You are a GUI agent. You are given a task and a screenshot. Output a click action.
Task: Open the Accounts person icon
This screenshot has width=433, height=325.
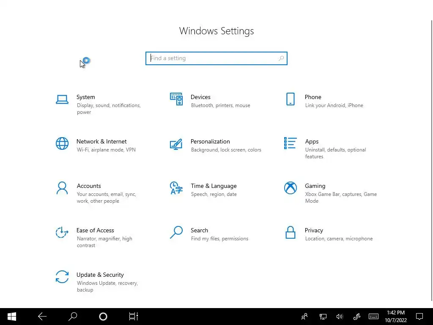click(62, 188)
